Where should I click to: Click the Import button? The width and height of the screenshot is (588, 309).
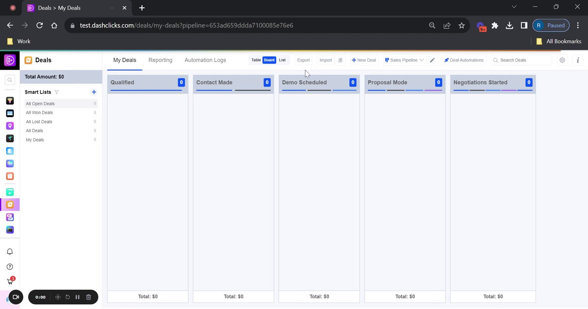click(326, 60)
